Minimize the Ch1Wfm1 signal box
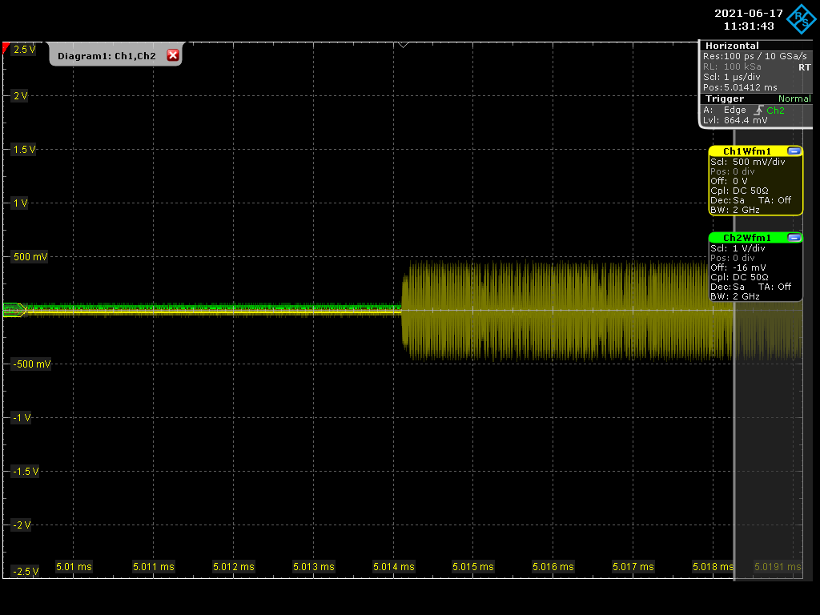Viewport: 820px width, 615px height. click(x=794, y=151)
